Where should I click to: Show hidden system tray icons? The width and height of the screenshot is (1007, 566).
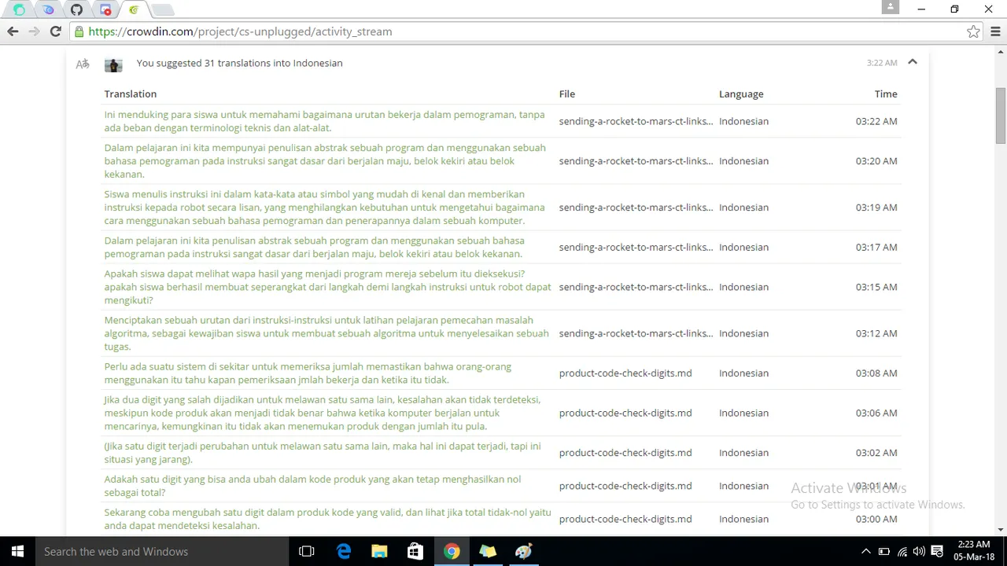[x=866, y=552]
